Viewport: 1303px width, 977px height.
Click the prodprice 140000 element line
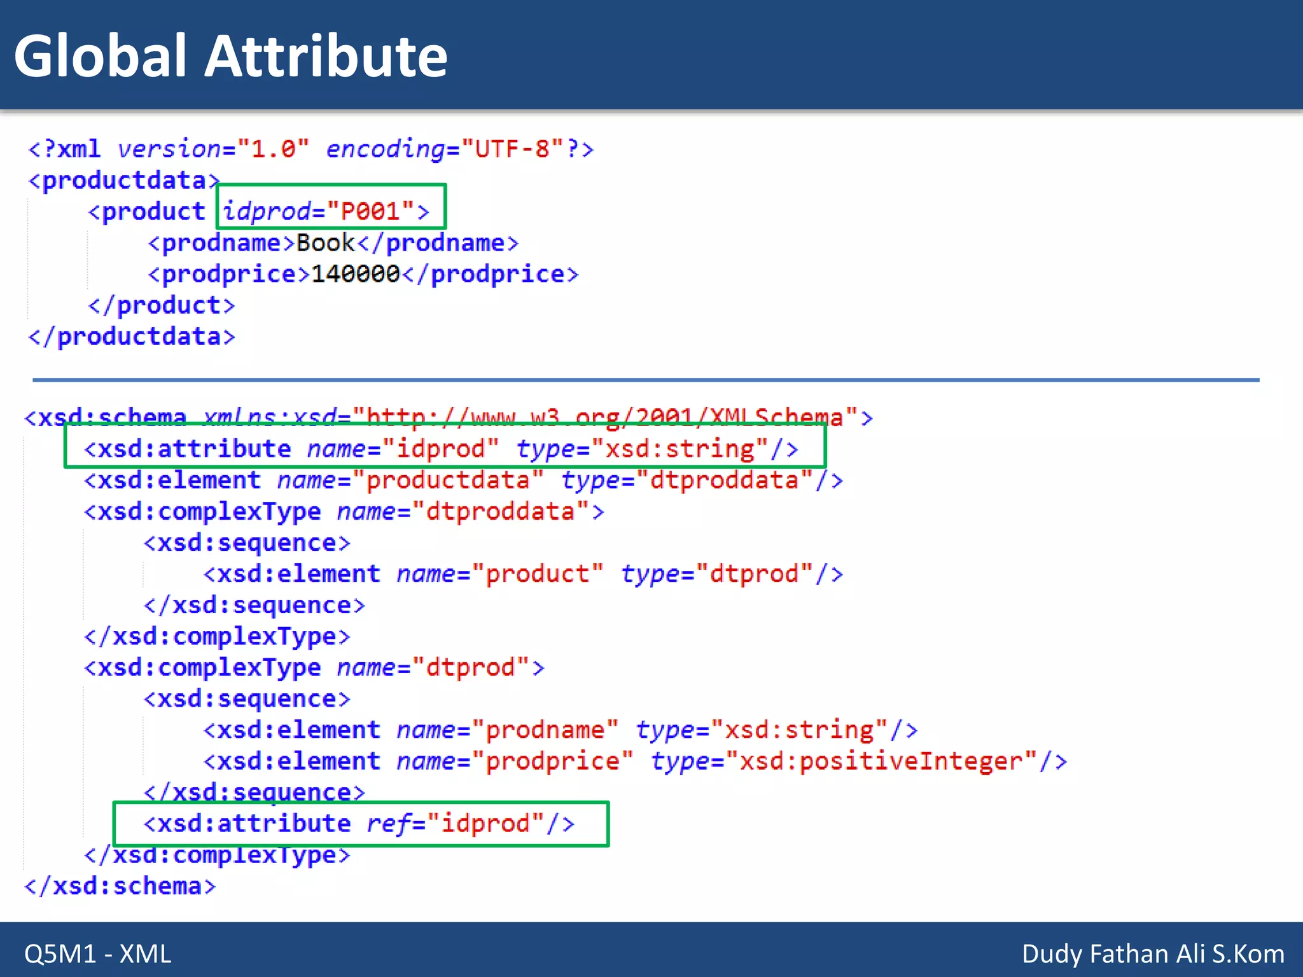[363, 274]
